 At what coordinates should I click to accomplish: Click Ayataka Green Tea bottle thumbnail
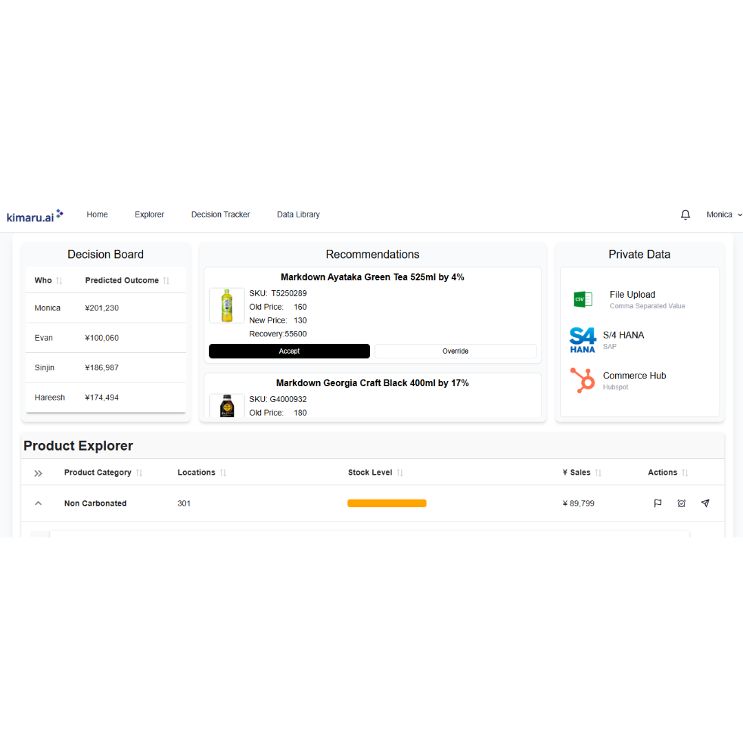coord(227,305)
